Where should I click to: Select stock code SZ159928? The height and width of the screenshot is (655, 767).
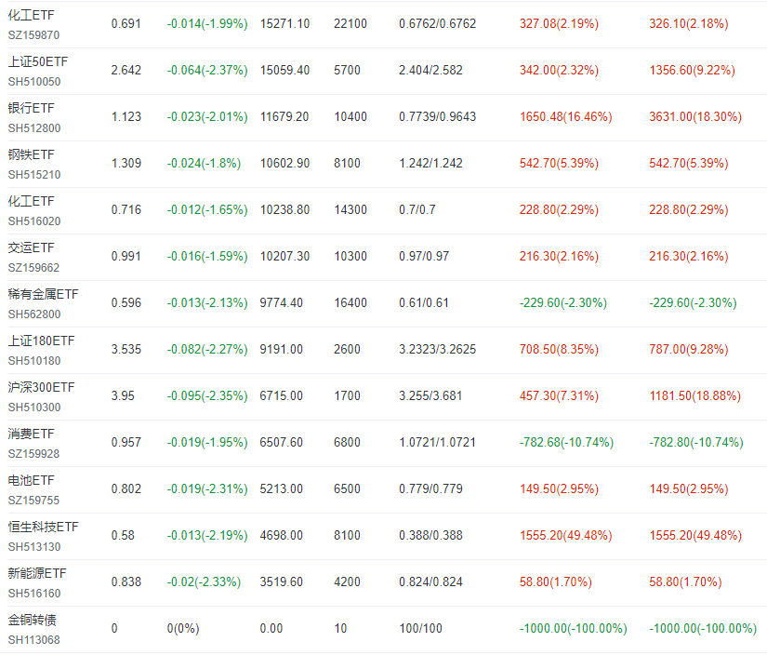[33, 454]
